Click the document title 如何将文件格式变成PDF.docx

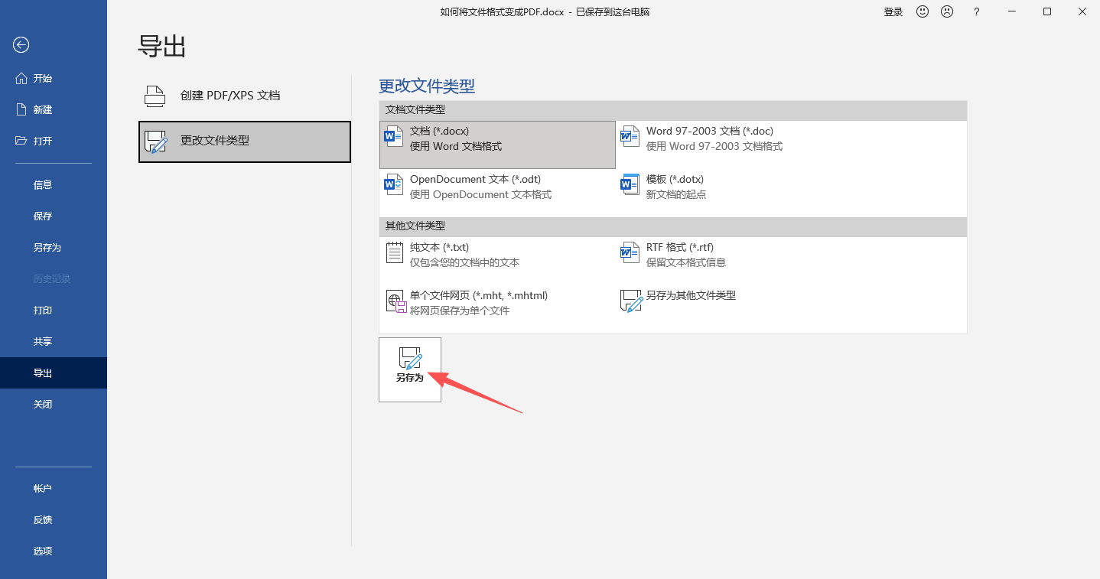(503, 11)
